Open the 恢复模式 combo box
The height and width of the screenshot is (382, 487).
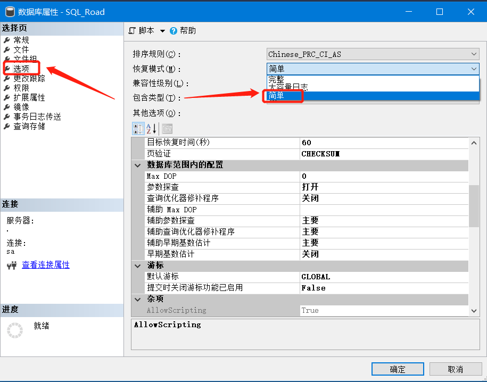373,69
